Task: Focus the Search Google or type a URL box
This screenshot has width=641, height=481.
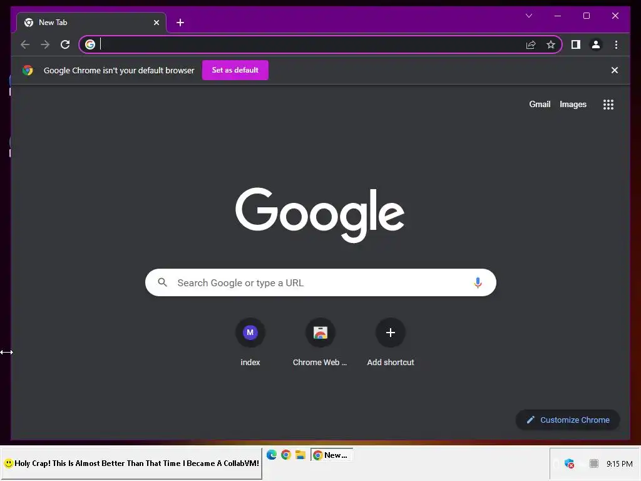Action: [320, 282]
